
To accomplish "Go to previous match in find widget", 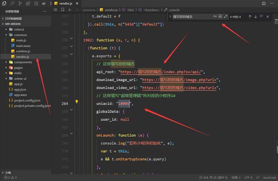I will coord(250,17).
